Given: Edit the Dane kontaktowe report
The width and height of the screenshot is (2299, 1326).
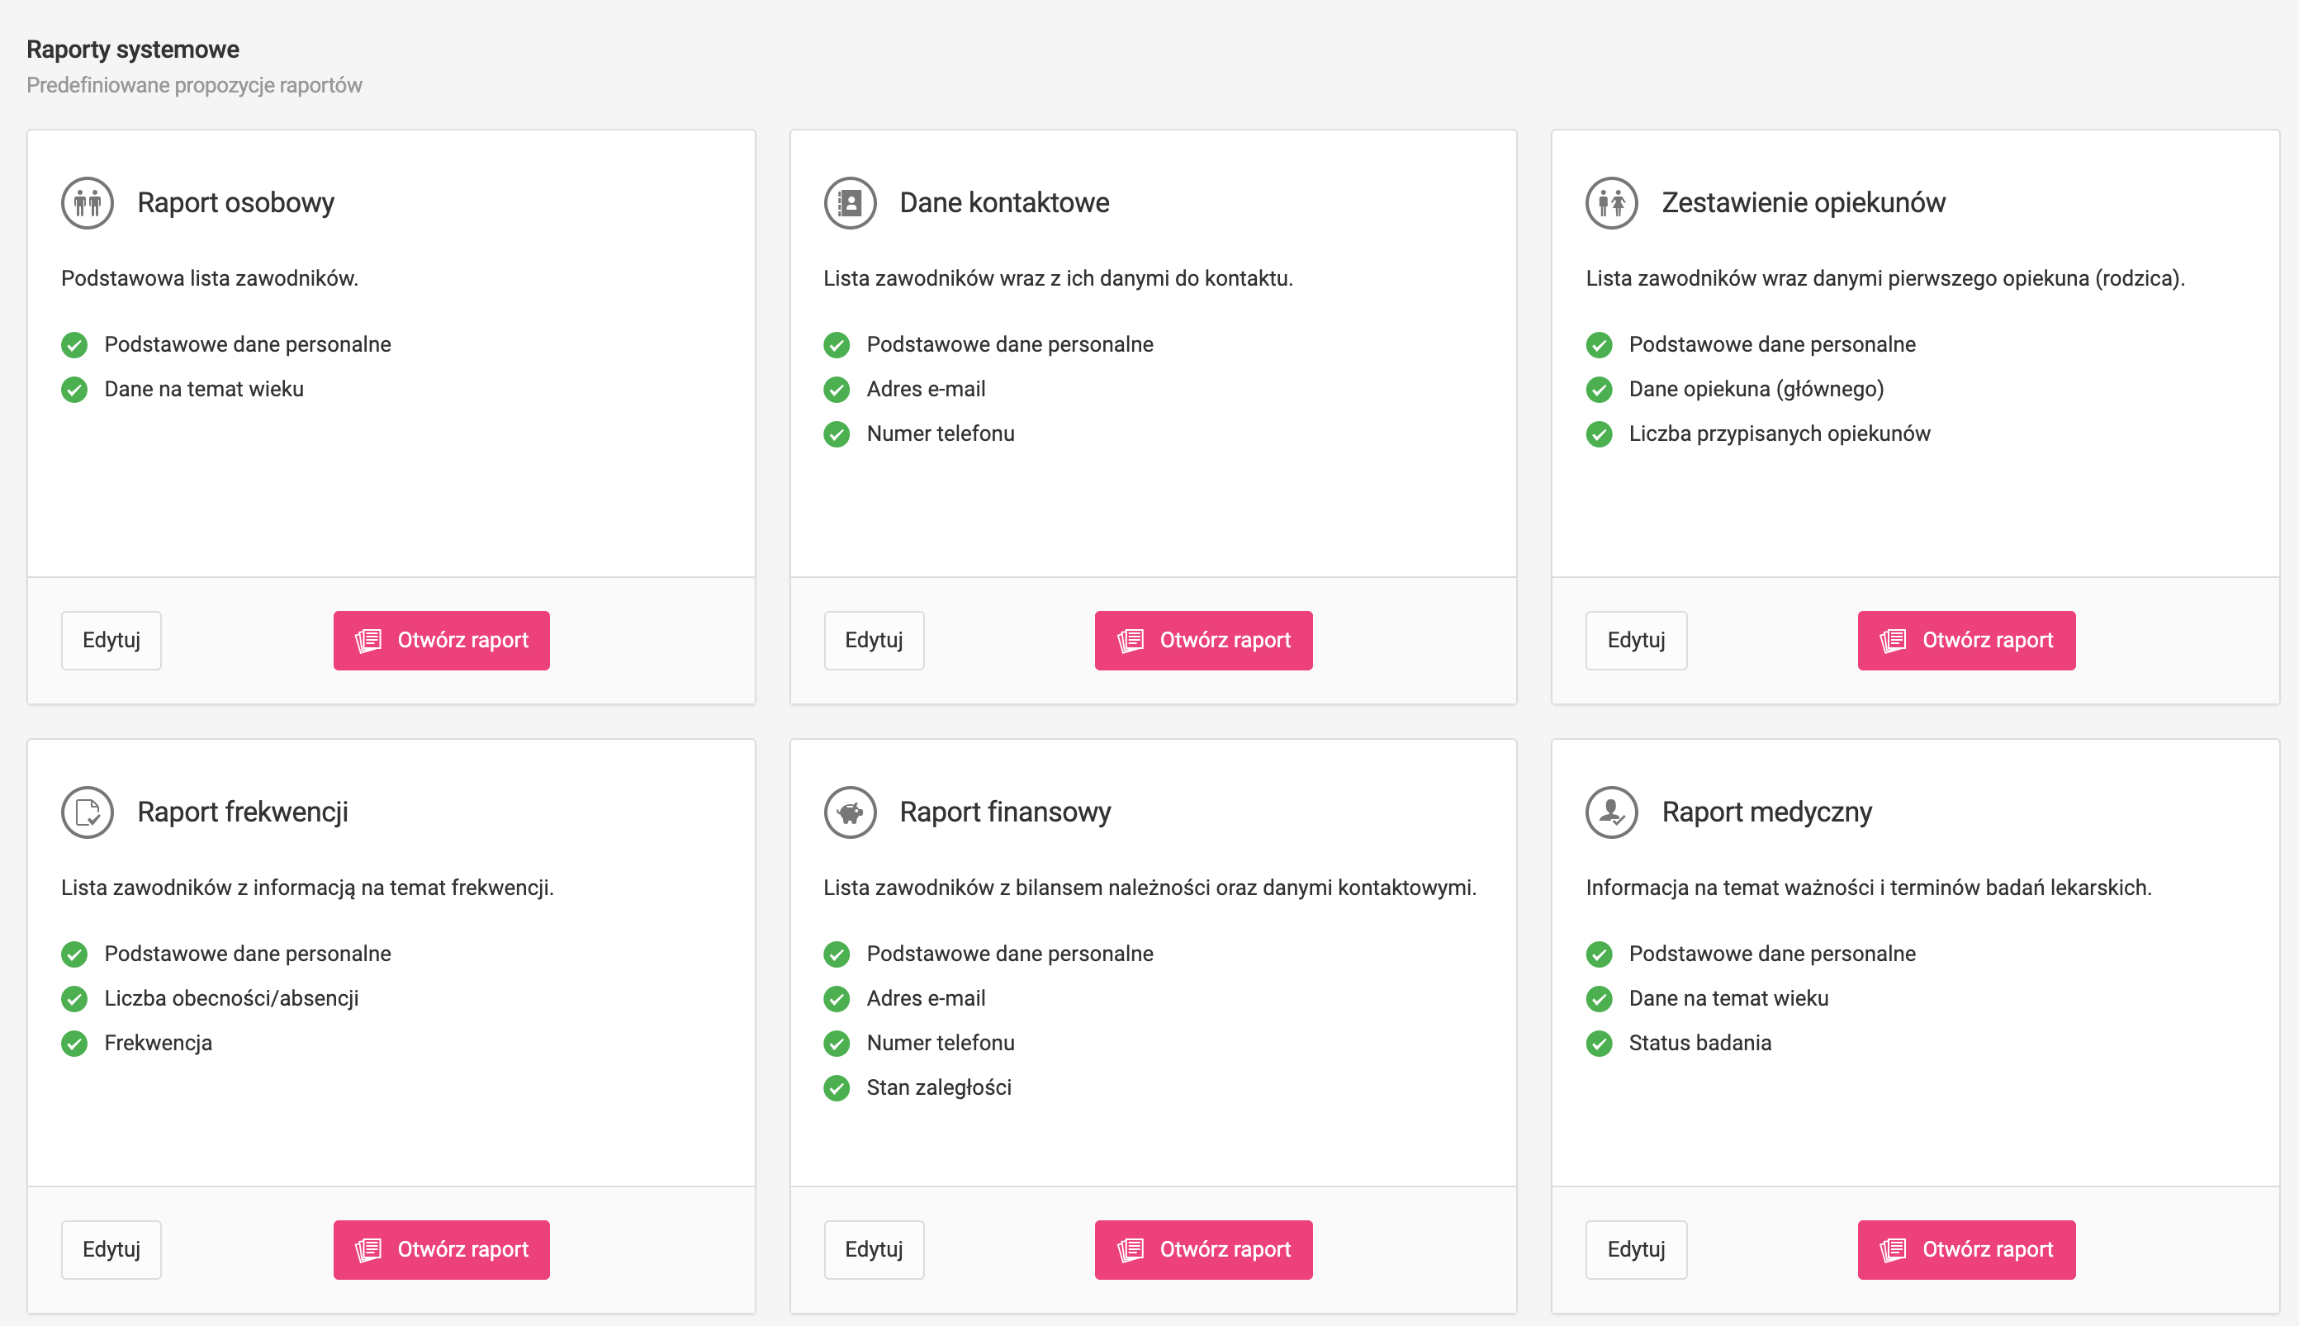Looking at the screenshot, I should (x=874, y=640).
